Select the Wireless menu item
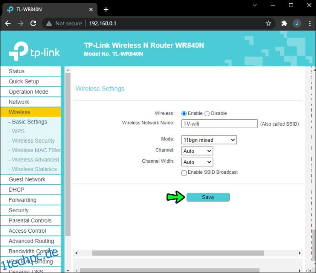This screenshot has height=273, width=316. (x=31, y=112)
